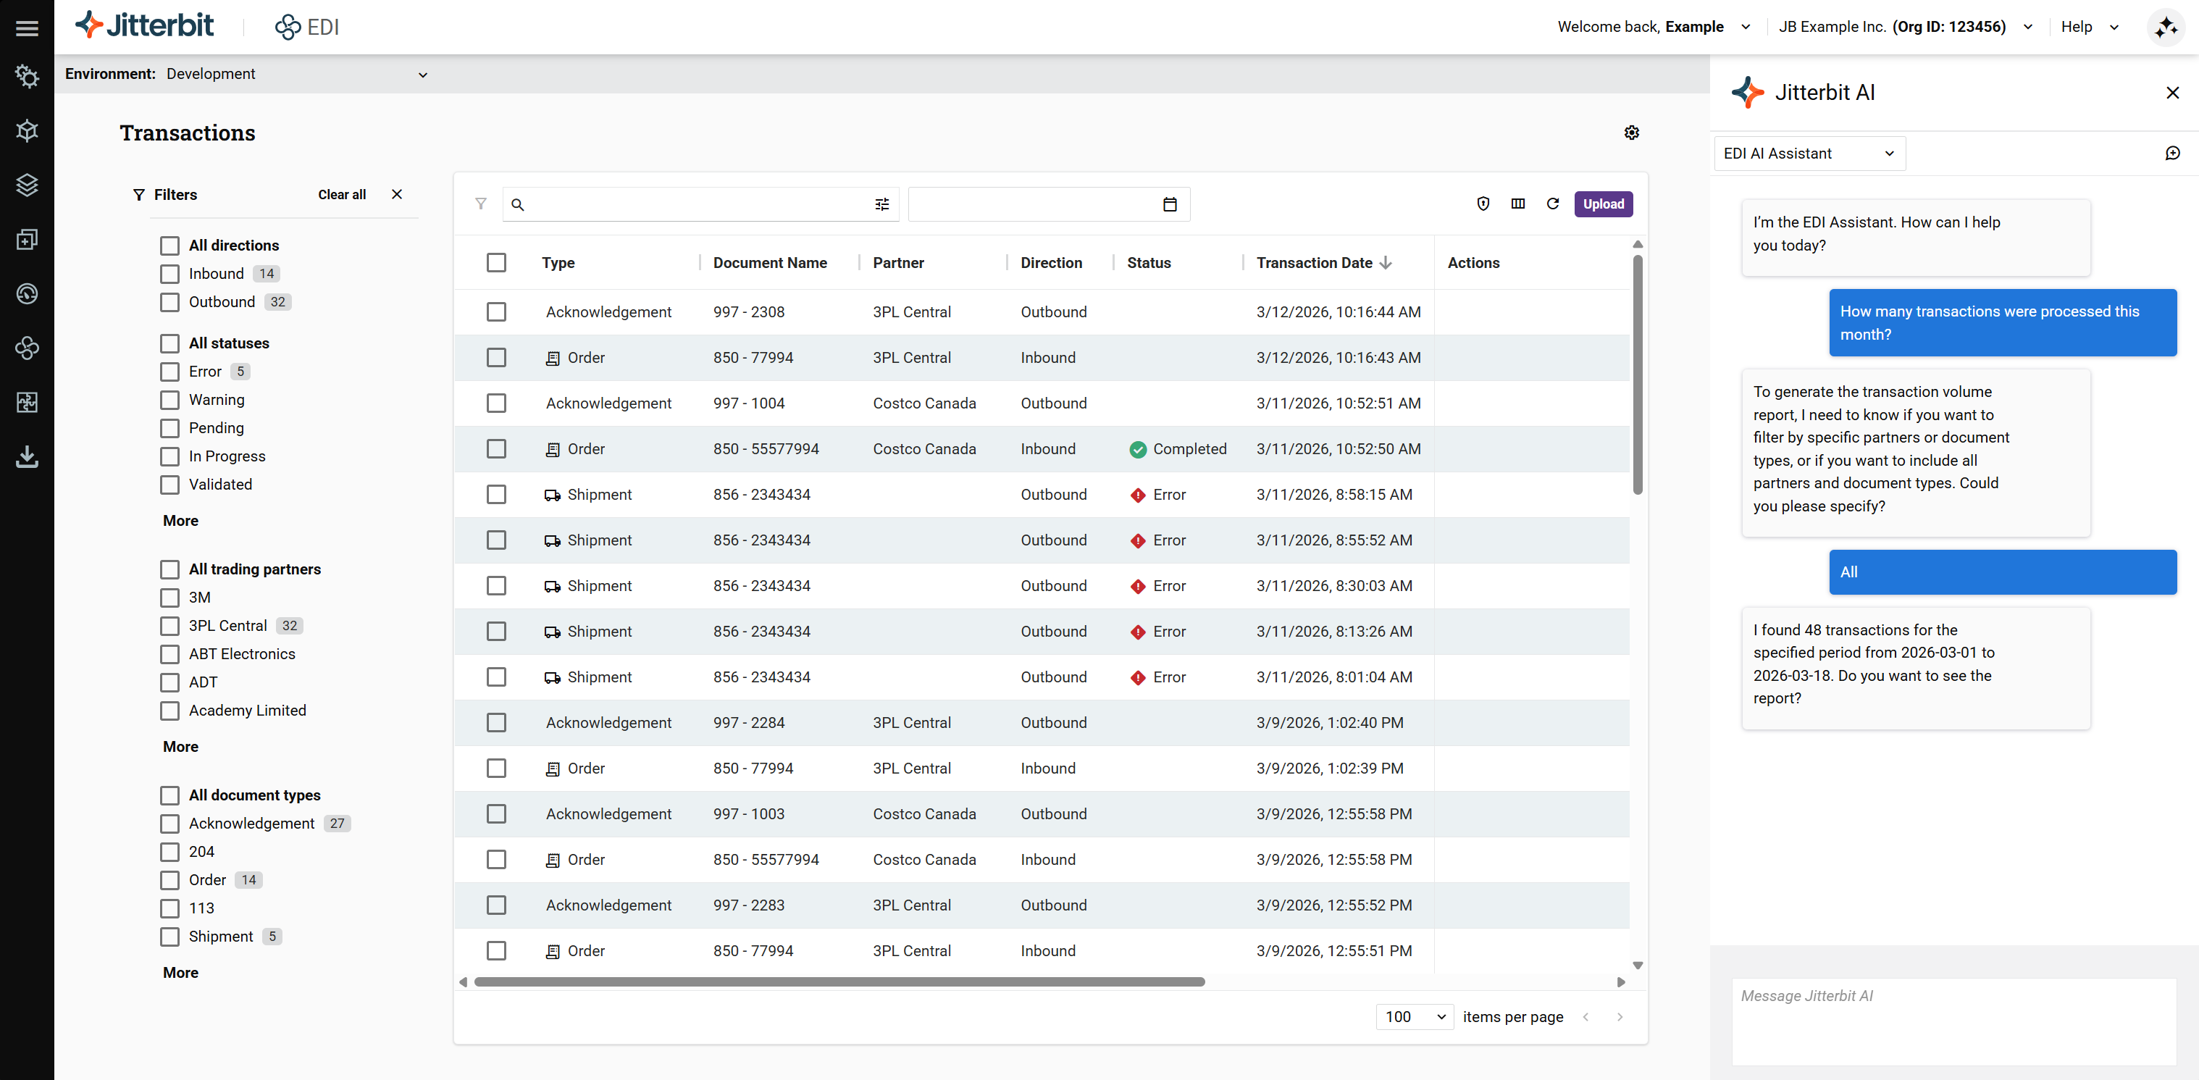
Task: Open the Environment: Development dropdown
Action: point(298,73)
